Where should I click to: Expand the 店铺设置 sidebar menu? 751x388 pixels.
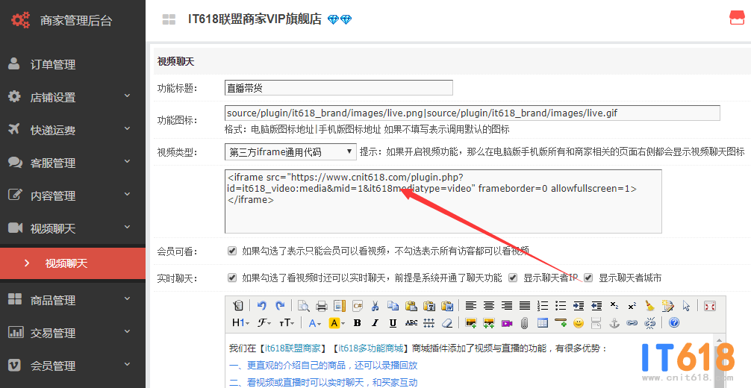click(72, 97)
